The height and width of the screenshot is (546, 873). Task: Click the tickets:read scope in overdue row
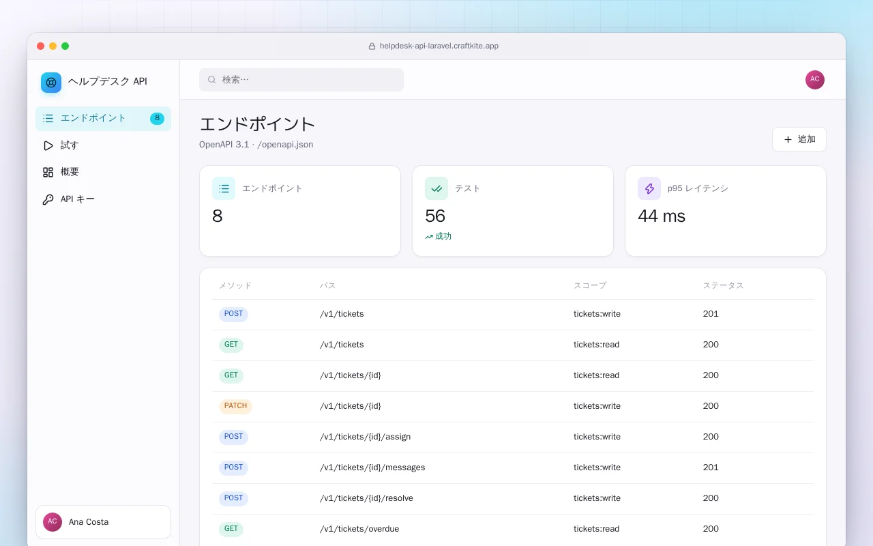point(597,529)
